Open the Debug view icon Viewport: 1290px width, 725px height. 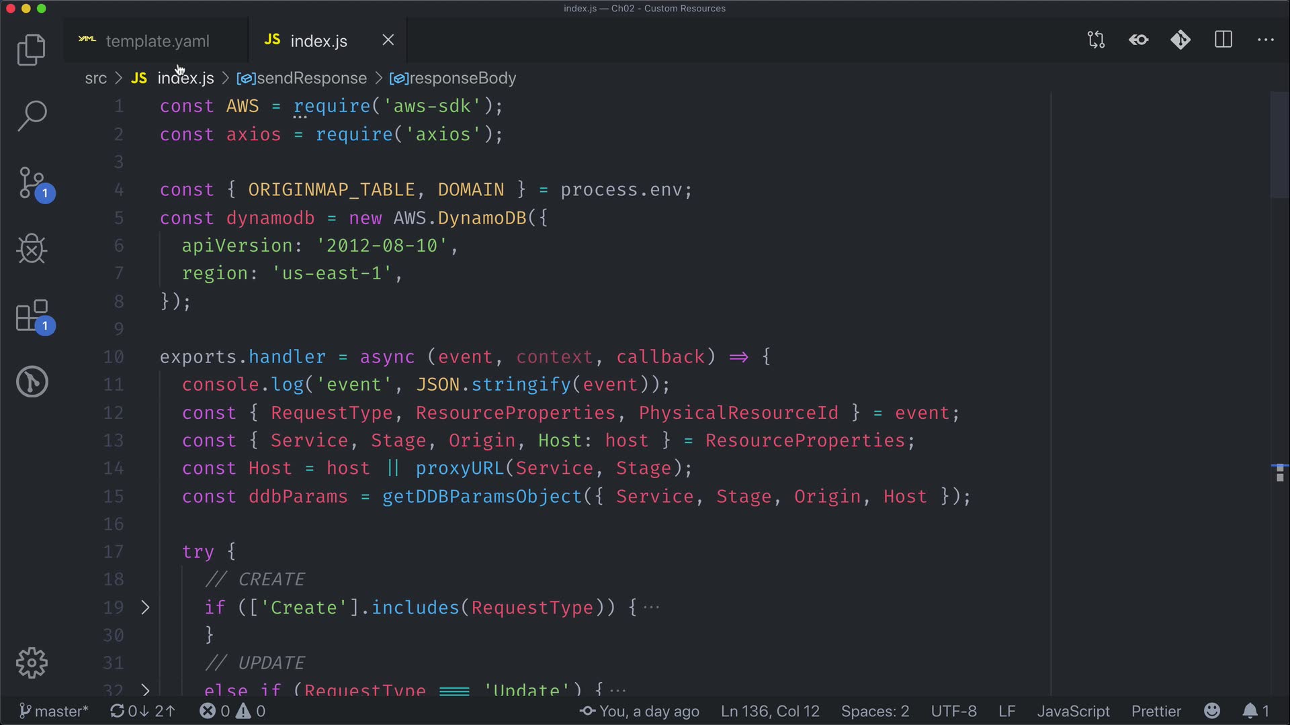coord(31,249)
